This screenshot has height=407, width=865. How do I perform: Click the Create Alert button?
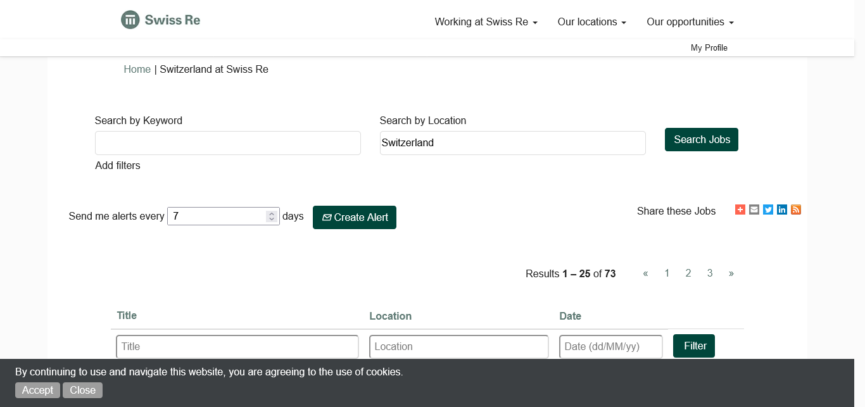point(354,217)
